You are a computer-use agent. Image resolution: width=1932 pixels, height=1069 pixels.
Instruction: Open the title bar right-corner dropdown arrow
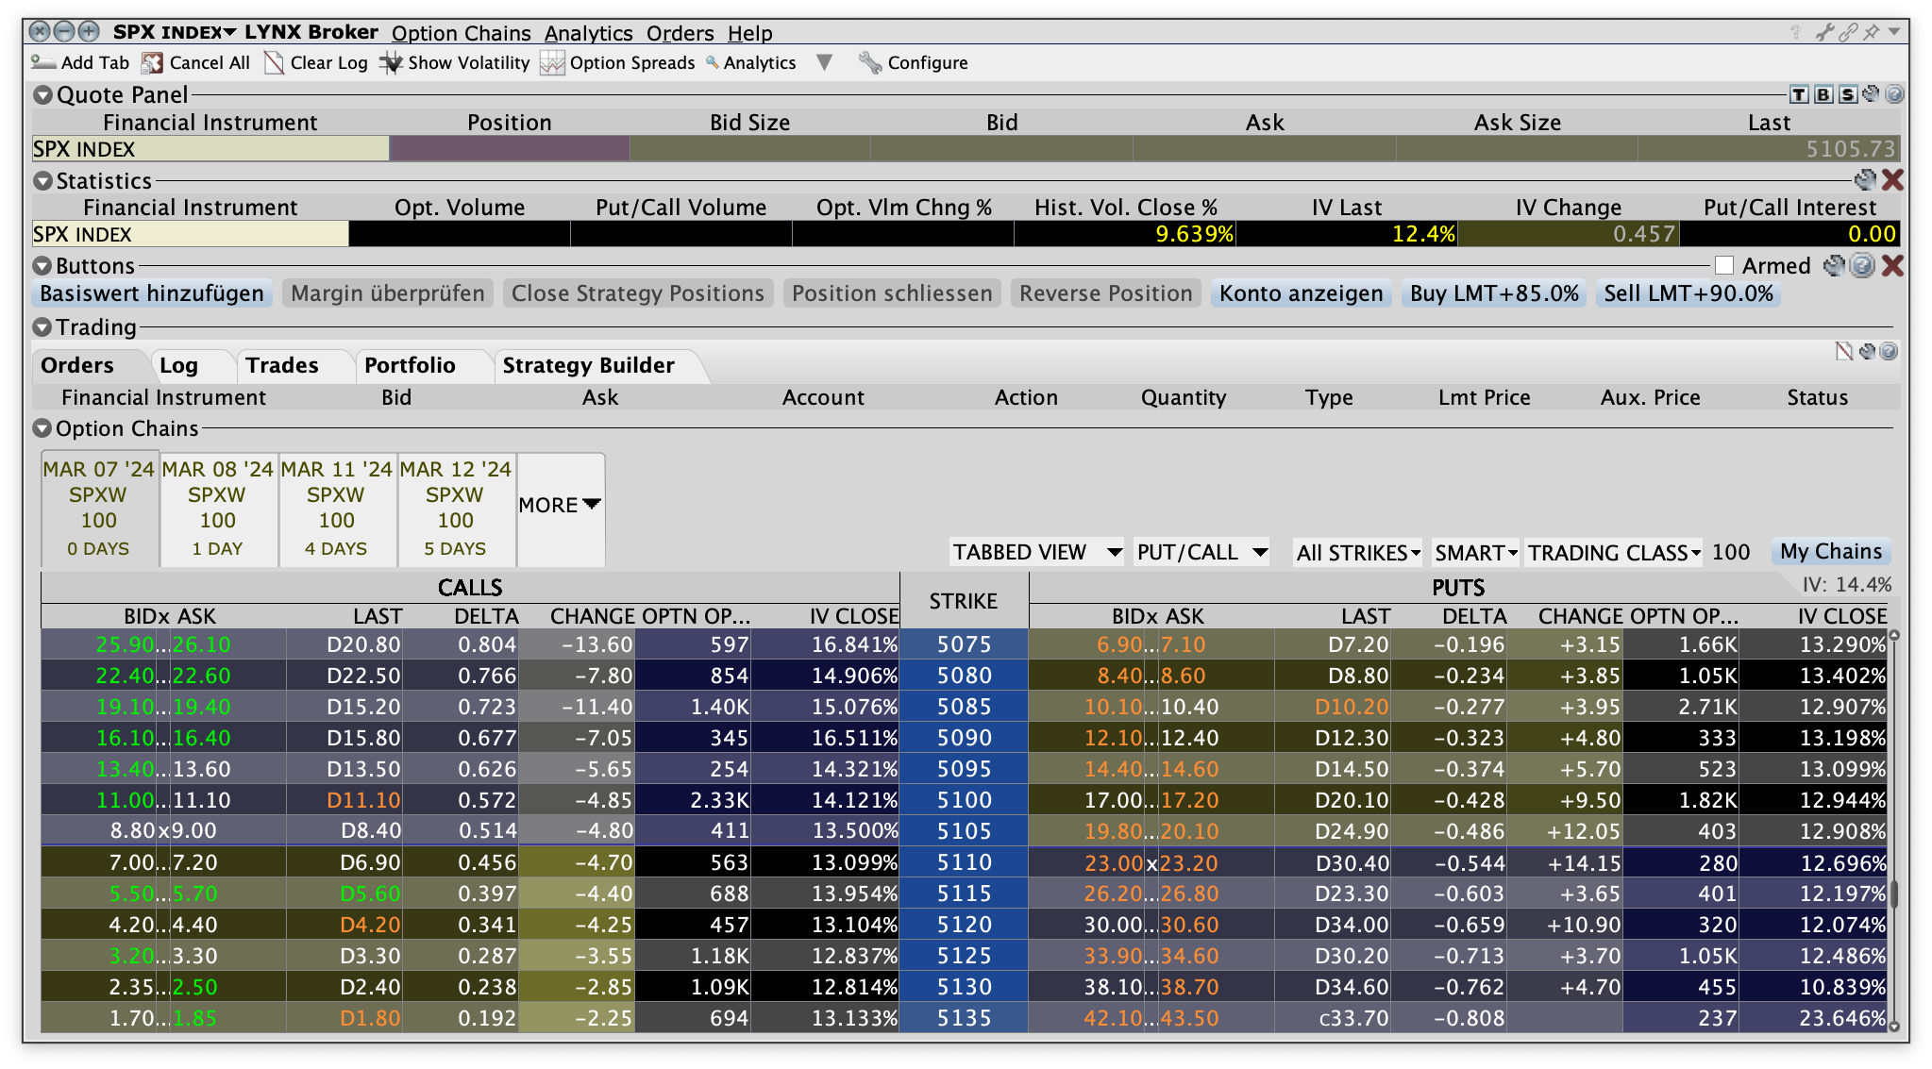click(1894, 32)
